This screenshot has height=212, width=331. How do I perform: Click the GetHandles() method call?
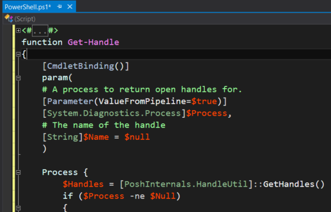coord(294,184)
